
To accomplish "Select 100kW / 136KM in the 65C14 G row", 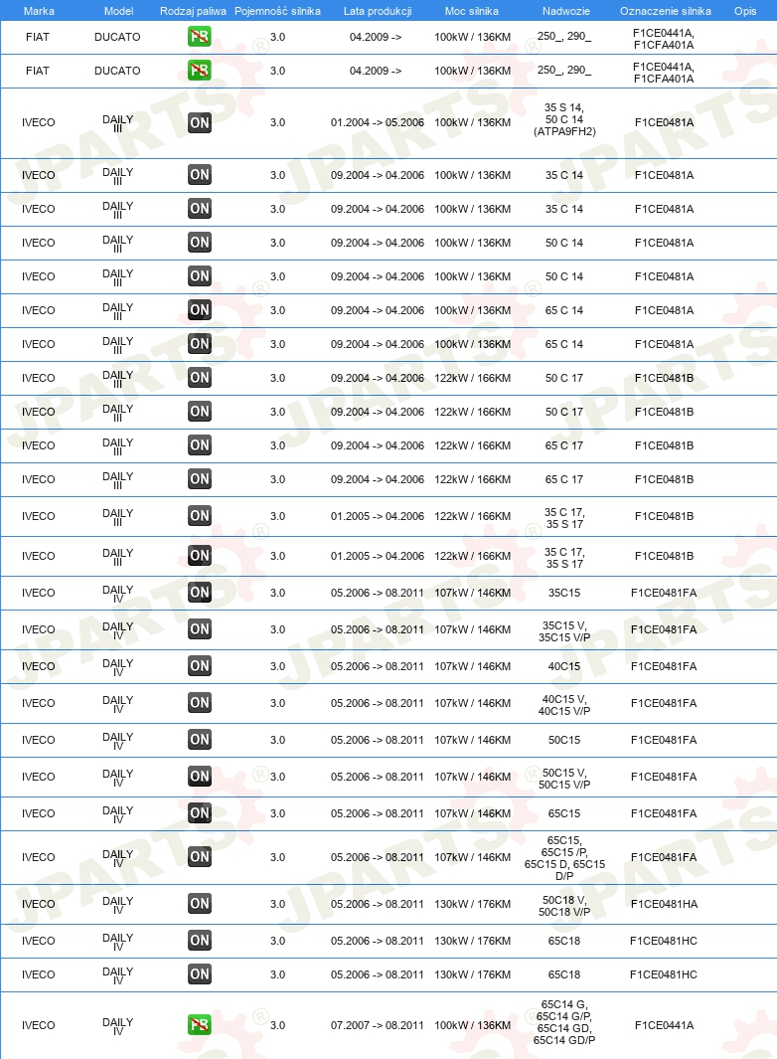I will (x=473, y=1025).
